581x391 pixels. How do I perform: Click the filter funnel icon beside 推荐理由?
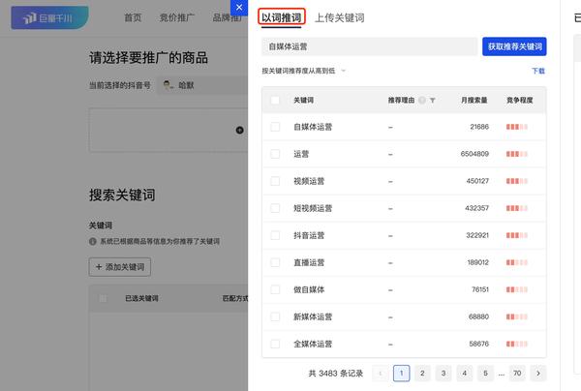point(433,101)
